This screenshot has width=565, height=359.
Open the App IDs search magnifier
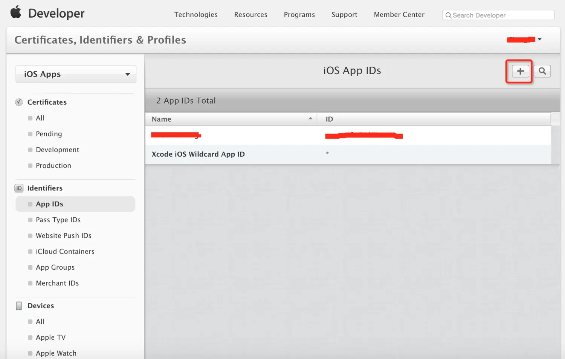tap(542, 71)
